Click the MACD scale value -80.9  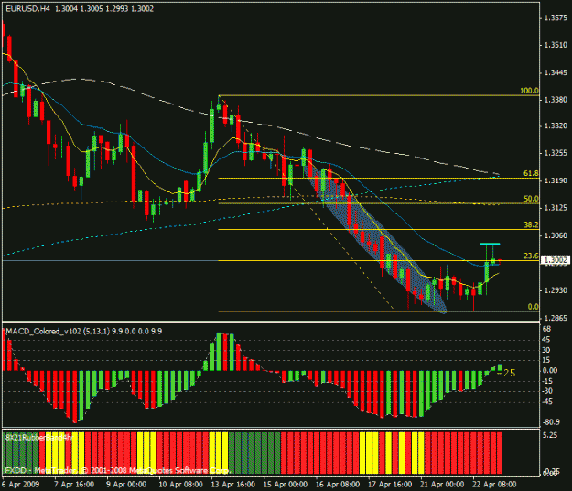pos(551,422)
